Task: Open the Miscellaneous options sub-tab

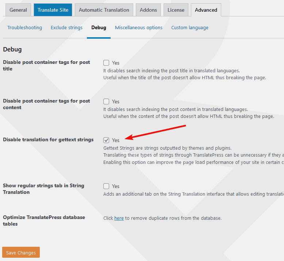Action: click(139, 27)
